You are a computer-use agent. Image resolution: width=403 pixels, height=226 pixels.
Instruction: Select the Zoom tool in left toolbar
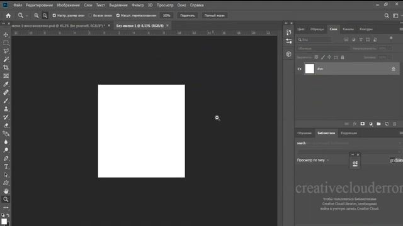6,199
